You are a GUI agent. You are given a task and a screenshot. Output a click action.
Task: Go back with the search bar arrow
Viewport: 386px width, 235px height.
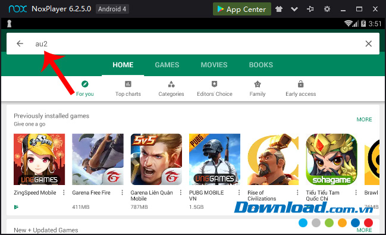(20, 43)
